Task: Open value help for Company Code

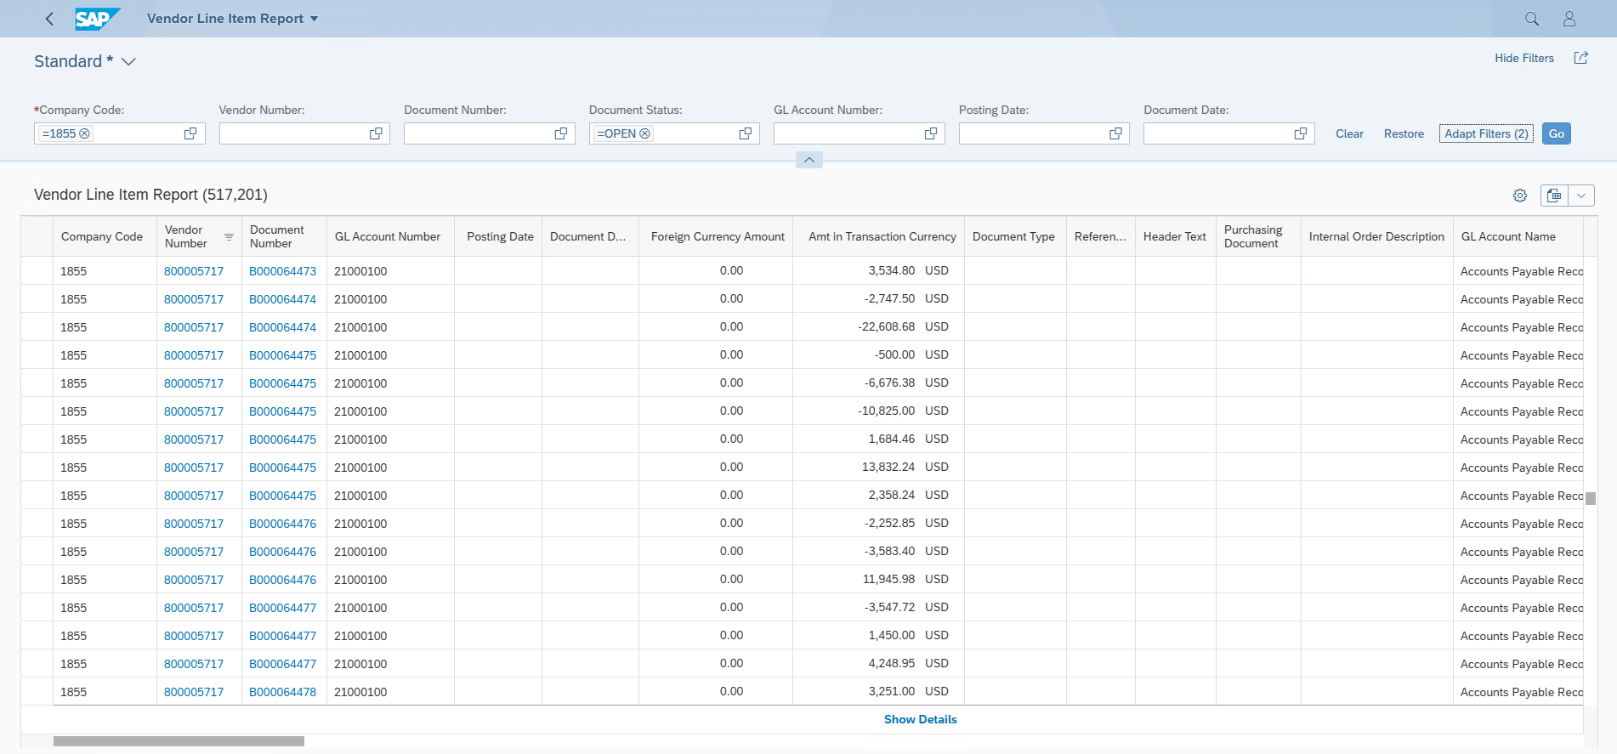Action: (x=190, y=133)
